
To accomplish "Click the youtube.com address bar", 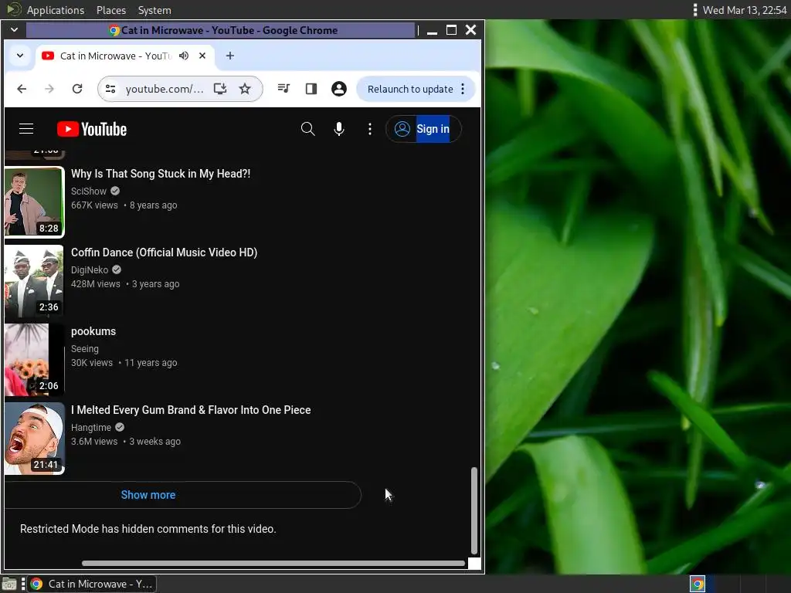I will pos(165,90).
